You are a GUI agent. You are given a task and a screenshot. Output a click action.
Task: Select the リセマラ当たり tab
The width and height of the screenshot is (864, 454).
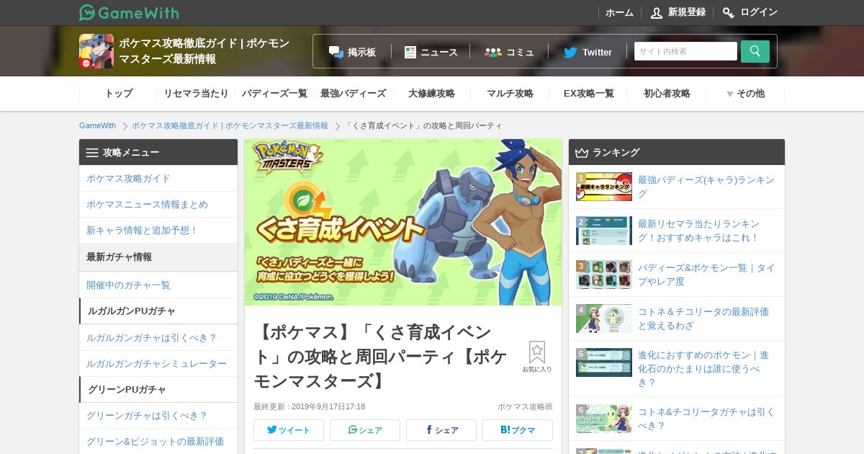196,94
